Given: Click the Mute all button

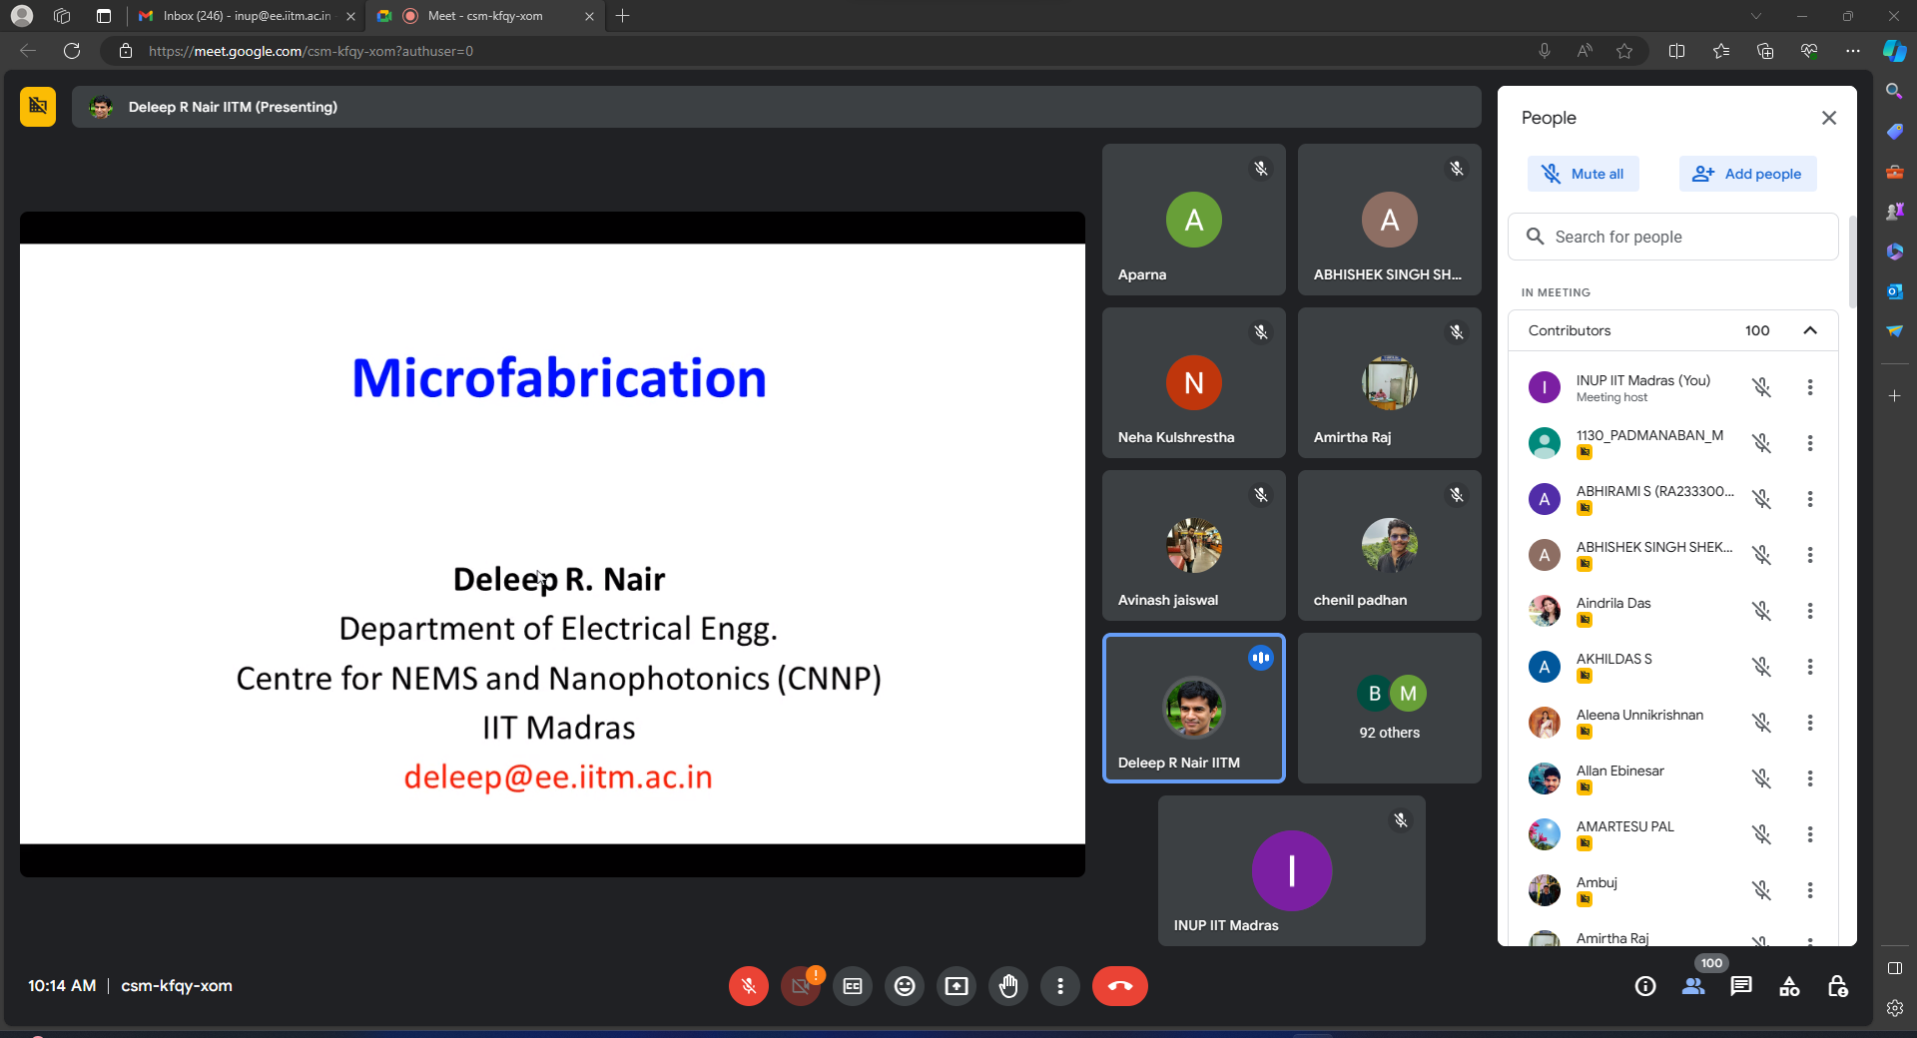Looking at the screenshot, I should pyautogui.click(x=1584, y=174).
